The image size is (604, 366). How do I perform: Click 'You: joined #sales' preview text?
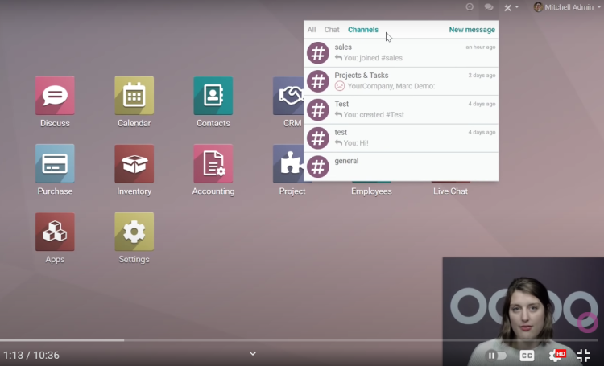373,58
